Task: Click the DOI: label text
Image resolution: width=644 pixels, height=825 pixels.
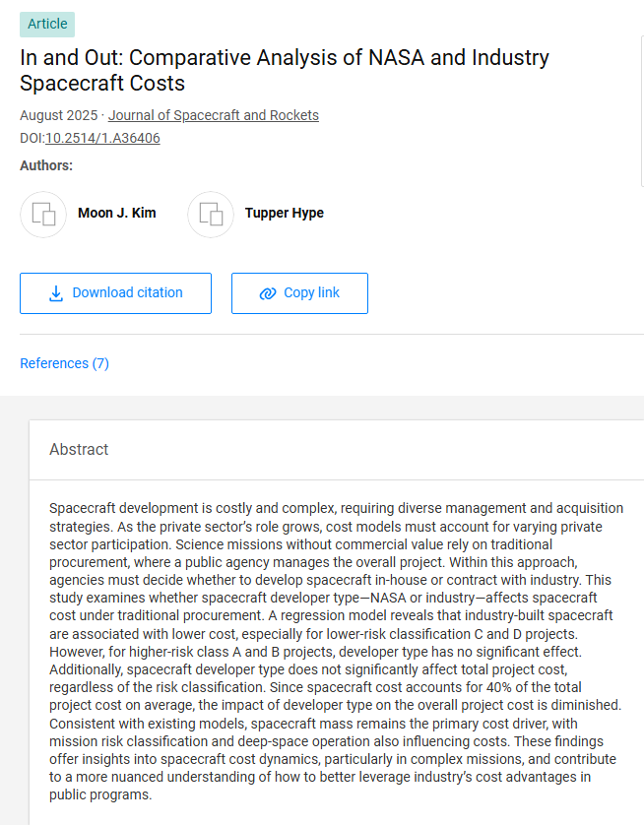Action: (32, 138)
